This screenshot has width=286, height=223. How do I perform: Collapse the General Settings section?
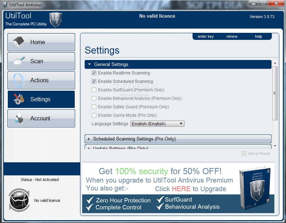tap(178, 65)
